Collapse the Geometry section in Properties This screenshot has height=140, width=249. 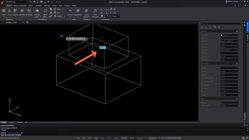(237, 64)
